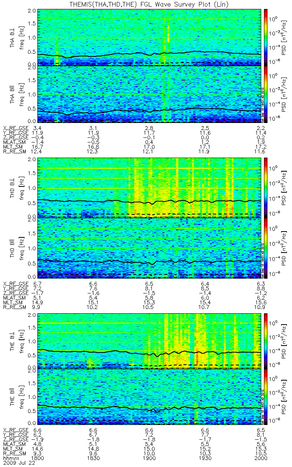
Task: Click the 1900 time tick label
Action: click(149, 458)
